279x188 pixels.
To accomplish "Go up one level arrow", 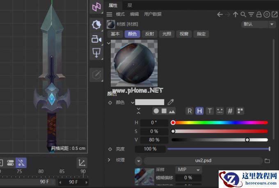I will (x=236, y=14).
